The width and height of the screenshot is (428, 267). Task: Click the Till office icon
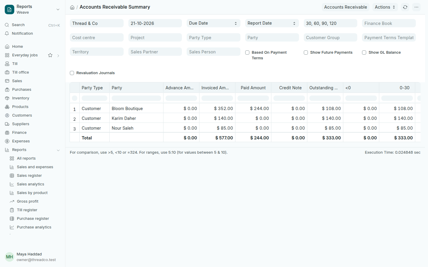click(7, 72)
